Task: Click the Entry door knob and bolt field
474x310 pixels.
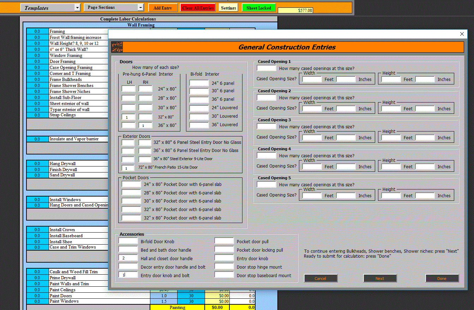Action: click(128, 275)
